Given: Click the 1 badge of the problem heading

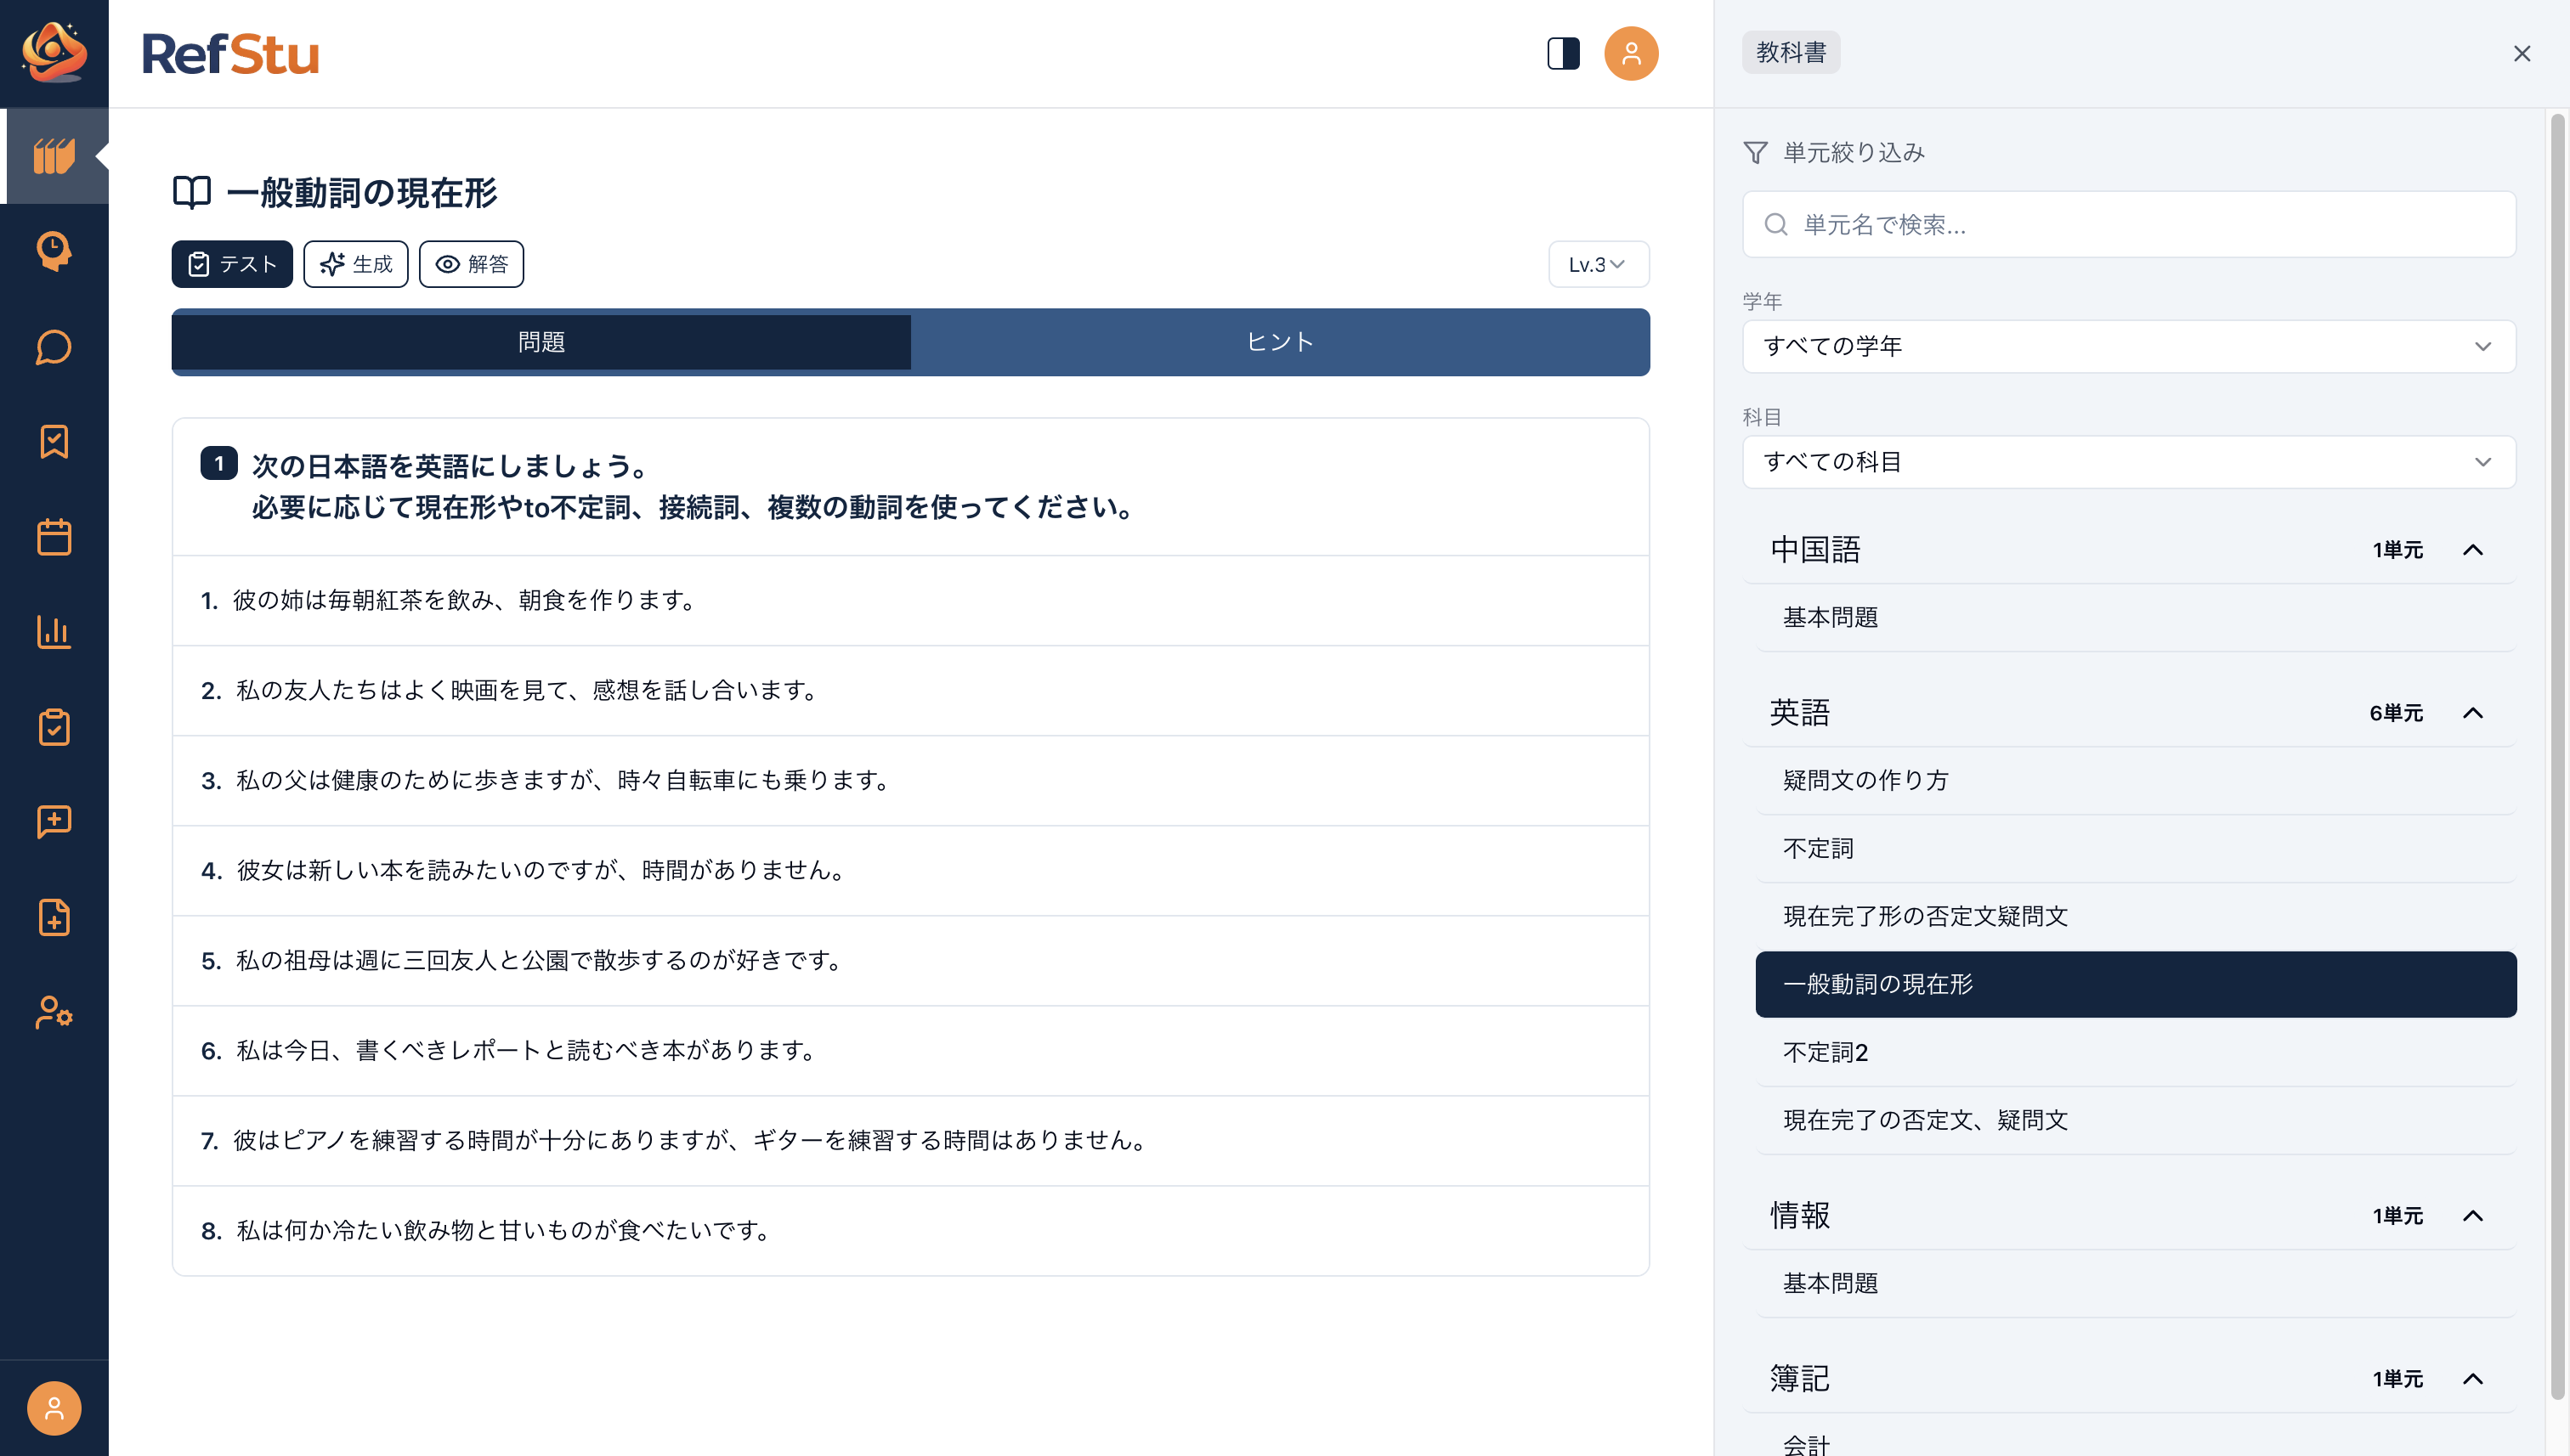Looking at the screenshot, I should click(x=219, y=463).
